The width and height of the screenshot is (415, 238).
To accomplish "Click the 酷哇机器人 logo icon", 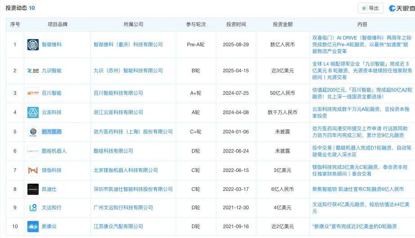I will point(33,151).
